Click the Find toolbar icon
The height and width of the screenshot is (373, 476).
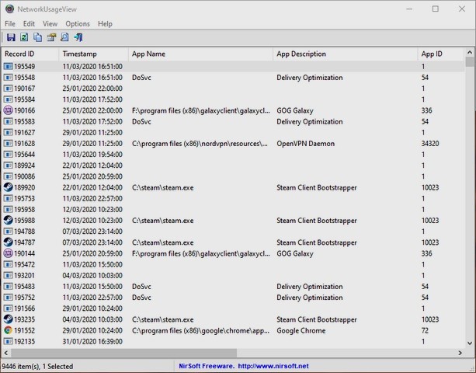click(x=64, y=37)
